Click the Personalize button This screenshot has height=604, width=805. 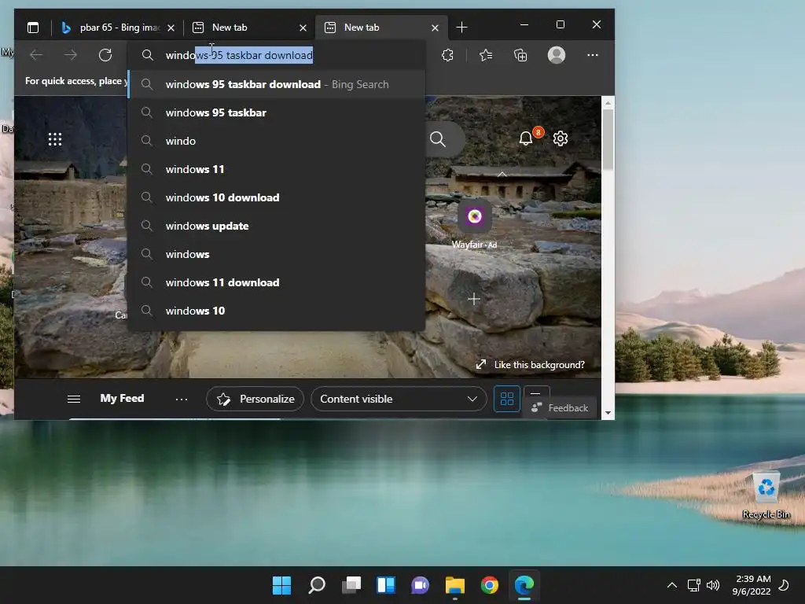(x=255, y=399)
